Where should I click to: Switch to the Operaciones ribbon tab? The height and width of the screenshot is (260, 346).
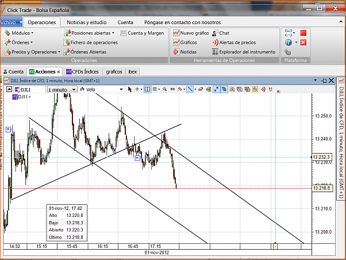click(x=42, y=22)
